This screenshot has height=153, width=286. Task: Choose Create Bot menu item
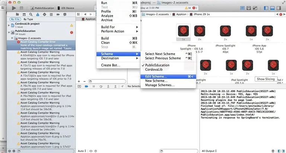(x=118, y=65)
